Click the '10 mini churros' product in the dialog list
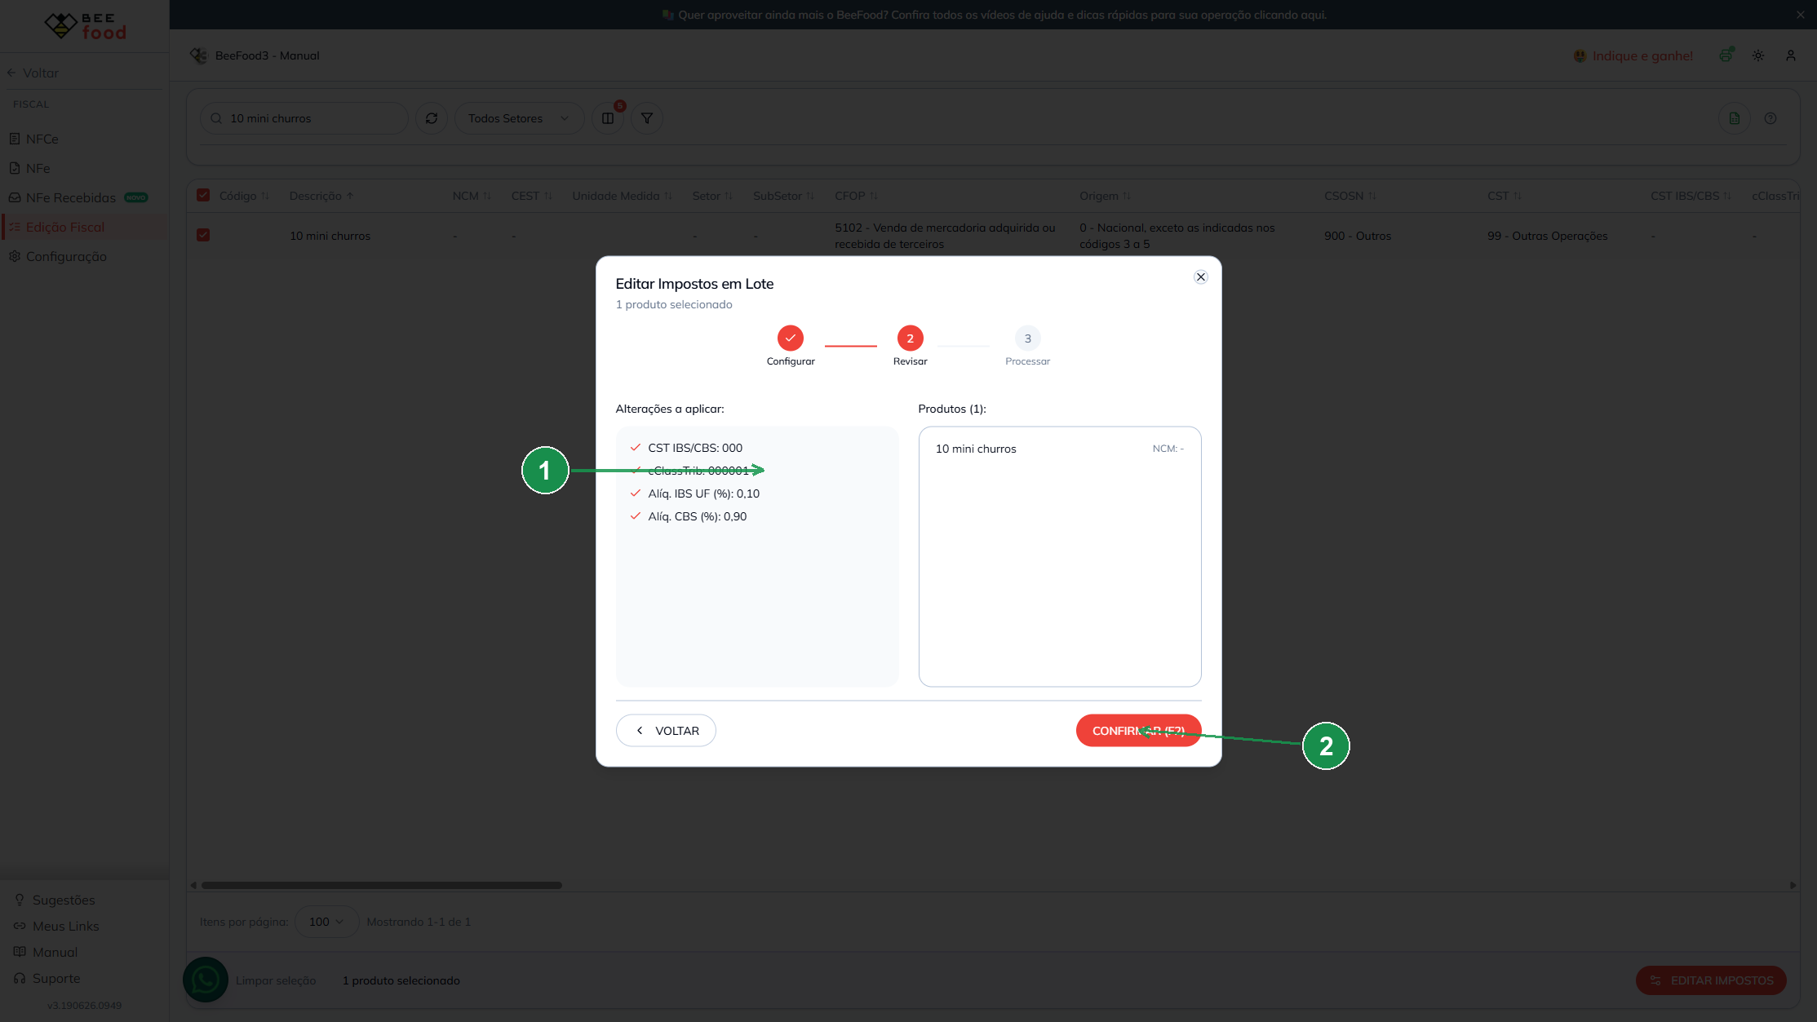Image resolution: width=1817 pixels, height=1022 pixels. pyautogui.click(x=1059, y=449)
